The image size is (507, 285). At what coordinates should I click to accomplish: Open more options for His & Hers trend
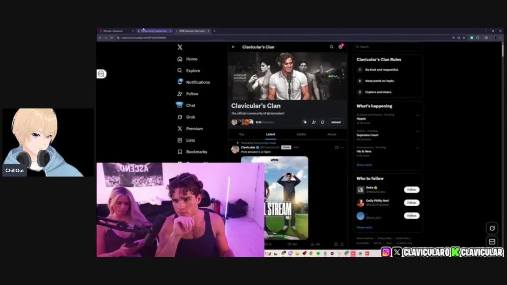click(x=417, y=148)
